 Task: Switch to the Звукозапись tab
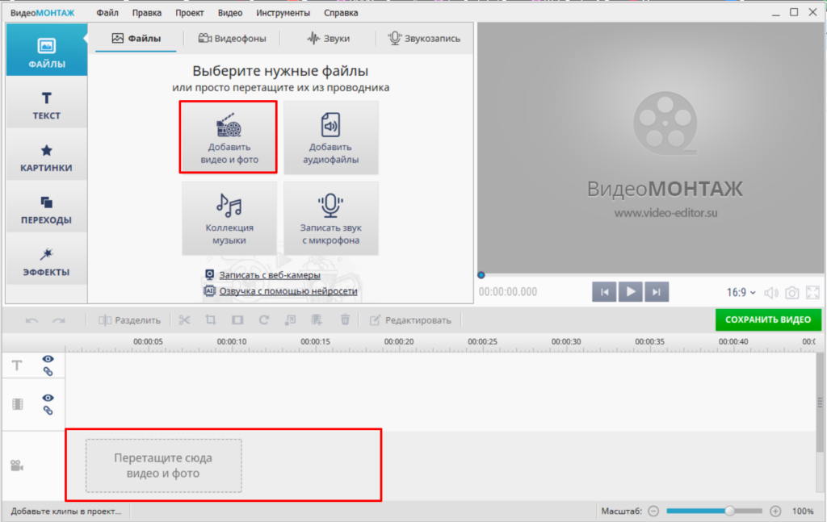coord(425,39)
